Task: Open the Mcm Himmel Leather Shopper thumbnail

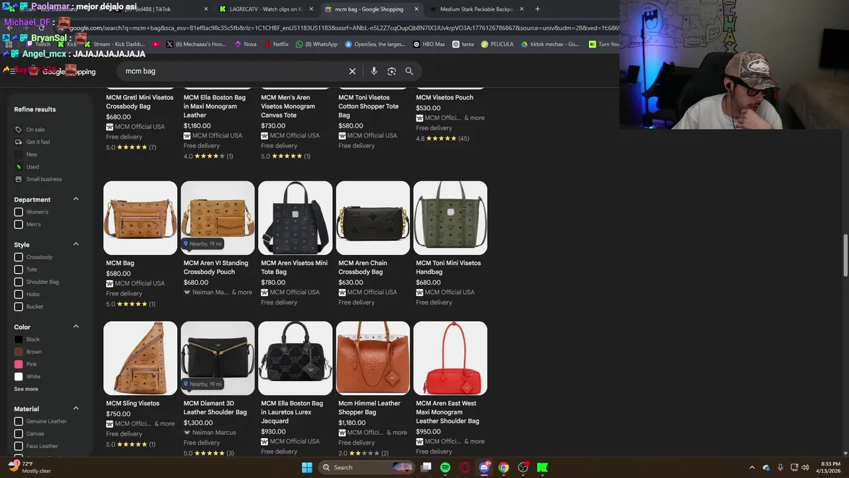Action: point(373,358)
